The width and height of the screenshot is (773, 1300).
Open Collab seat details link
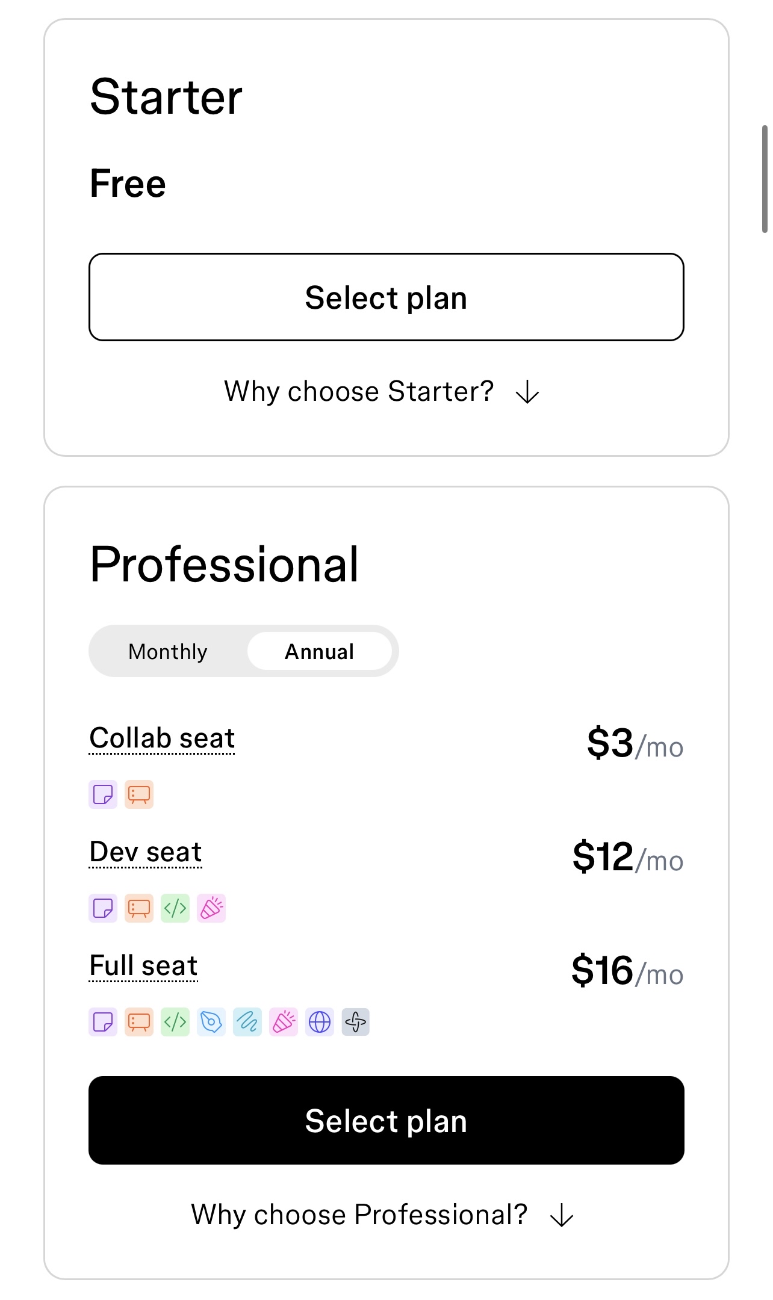point(162,738)
